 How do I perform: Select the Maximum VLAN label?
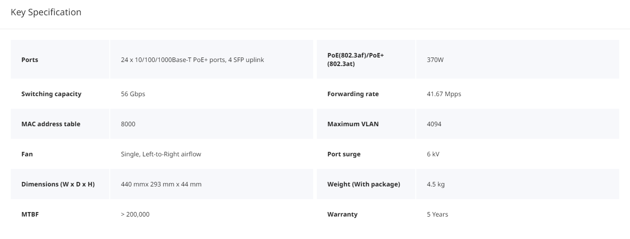click(353, 124)
